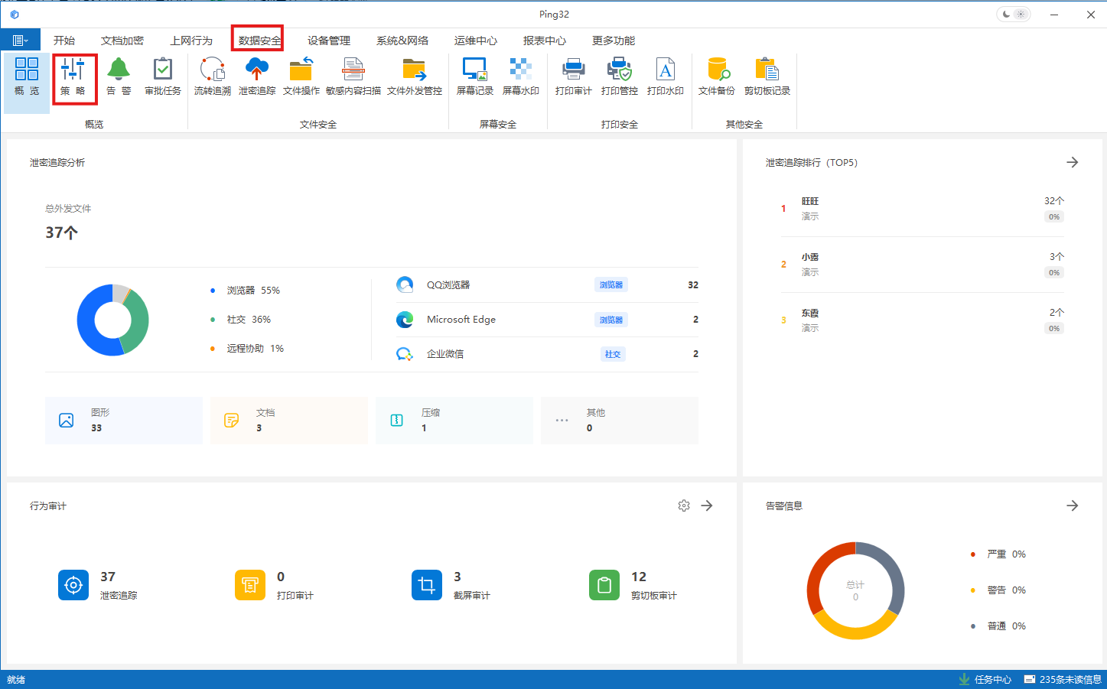The width and height of the screenshot is (1107, 689).
Task: Select the 文件备份 file backup icon
Action: pos(718,76)
